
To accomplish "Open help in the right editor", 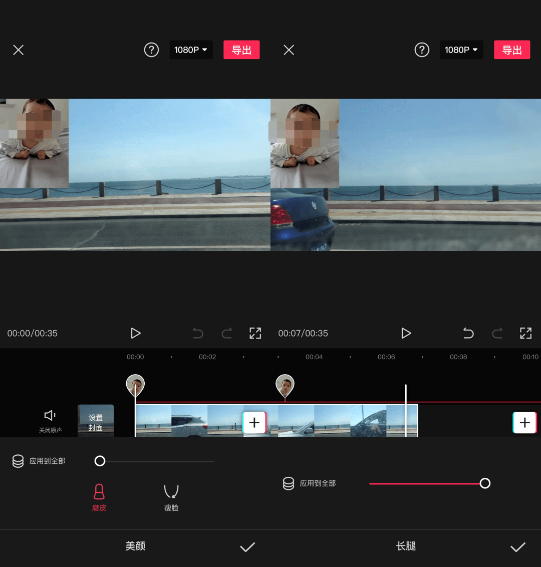I will tap(422, 50).
